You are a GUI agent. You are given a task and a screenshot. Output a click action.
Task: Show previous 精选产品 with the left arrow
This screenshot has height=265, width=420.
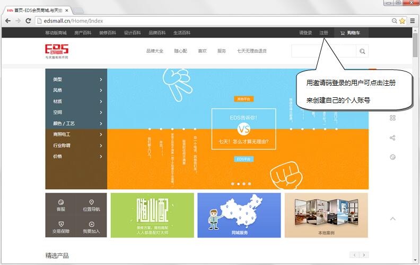point(354,255)
